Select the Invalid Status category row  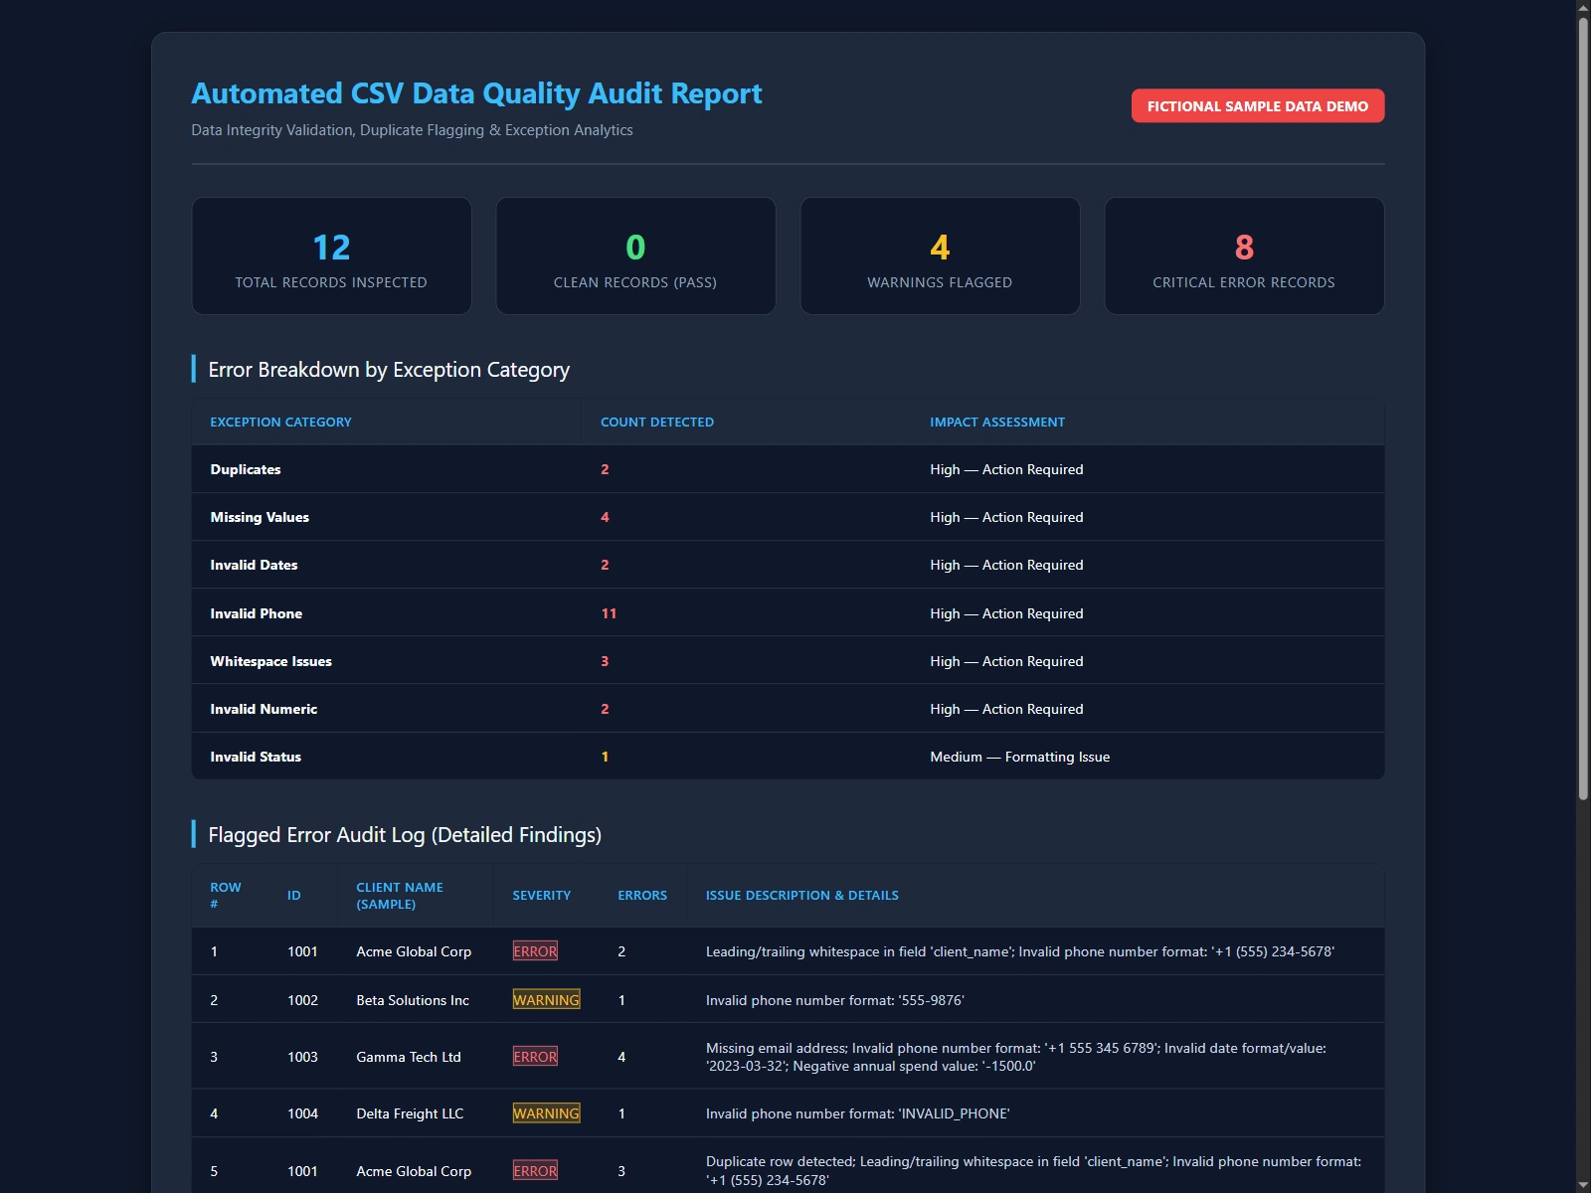[x=788, y=757]
